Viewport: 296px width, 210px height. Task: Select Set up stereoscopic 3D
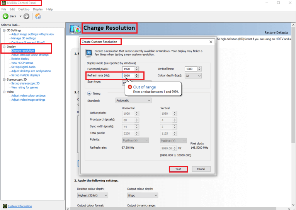click(26, 83)
